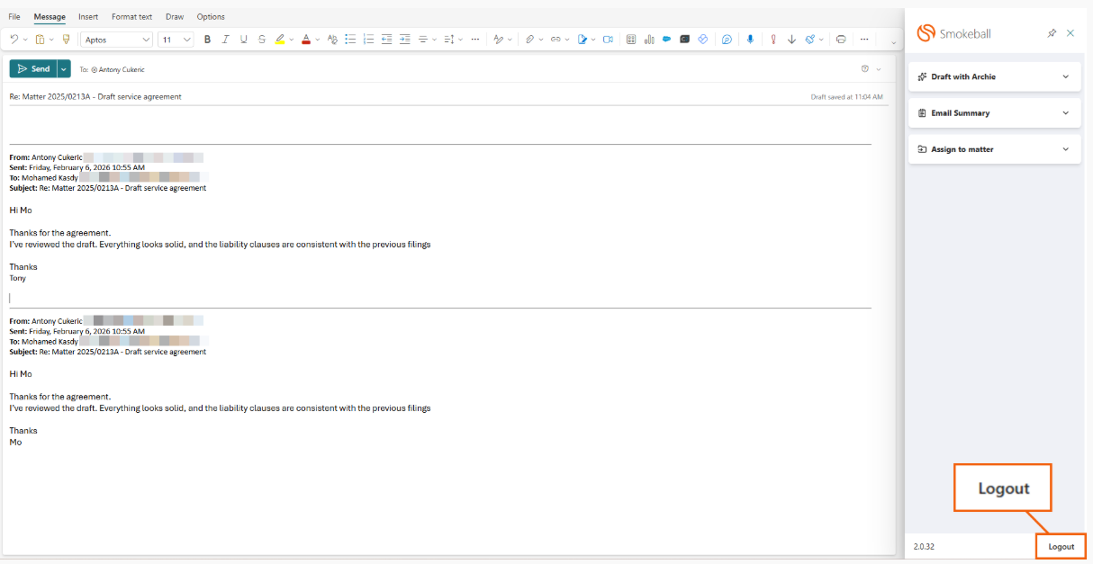Apply yellow text highlight color
The height and width of the screenshot is (564, 1093).
click(280, 40)
